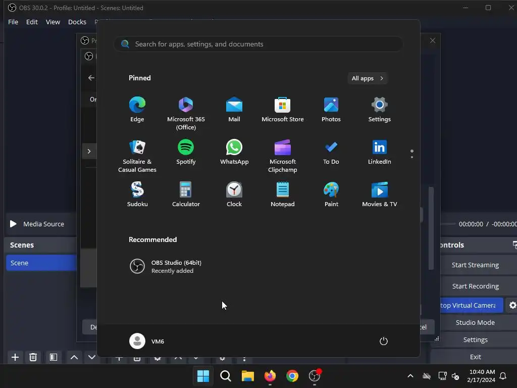The image size is (517, 388).
Task: Click the power button in Start menu
Action: click(384, 341)
